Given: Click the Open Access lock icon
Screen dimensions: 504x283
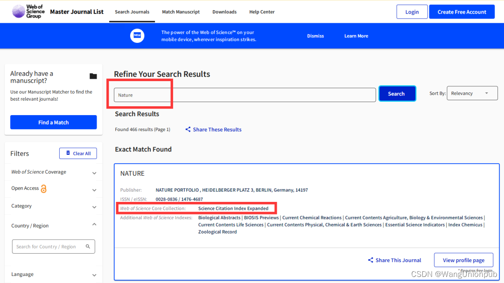Looking at the screenshot, I should (x=44, y=188).
